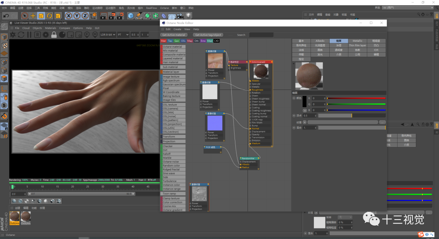Select the first OctUni material thumbnail

coord(15,218)
